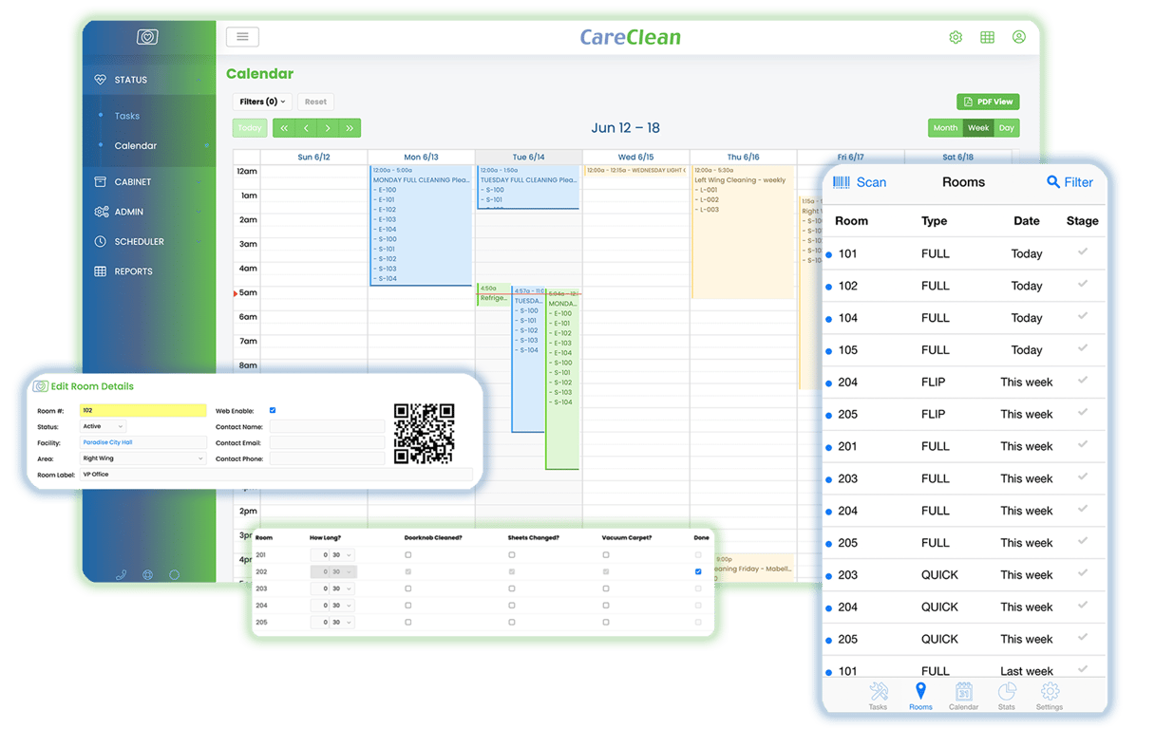The width and height of the screenshot is (1155, 747).
Task: Toggle the Web Enable checkbox
Action: click(x=273, y=411)
